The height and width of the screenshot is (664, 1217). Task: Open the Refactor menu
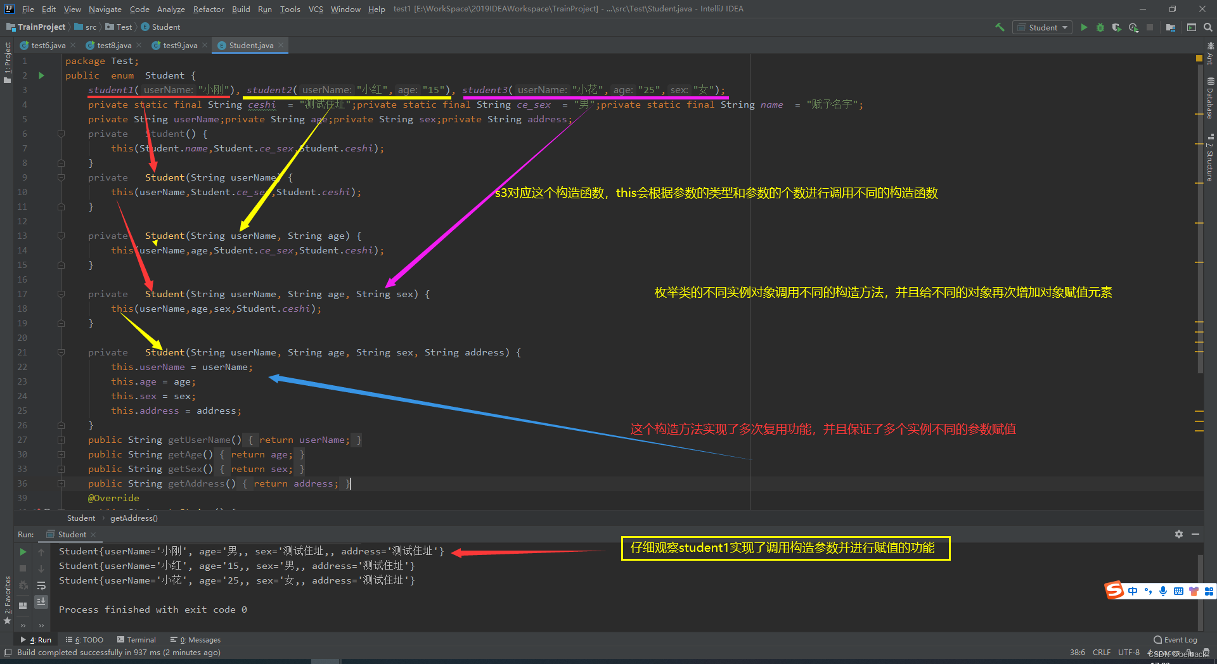click(209, 9)
